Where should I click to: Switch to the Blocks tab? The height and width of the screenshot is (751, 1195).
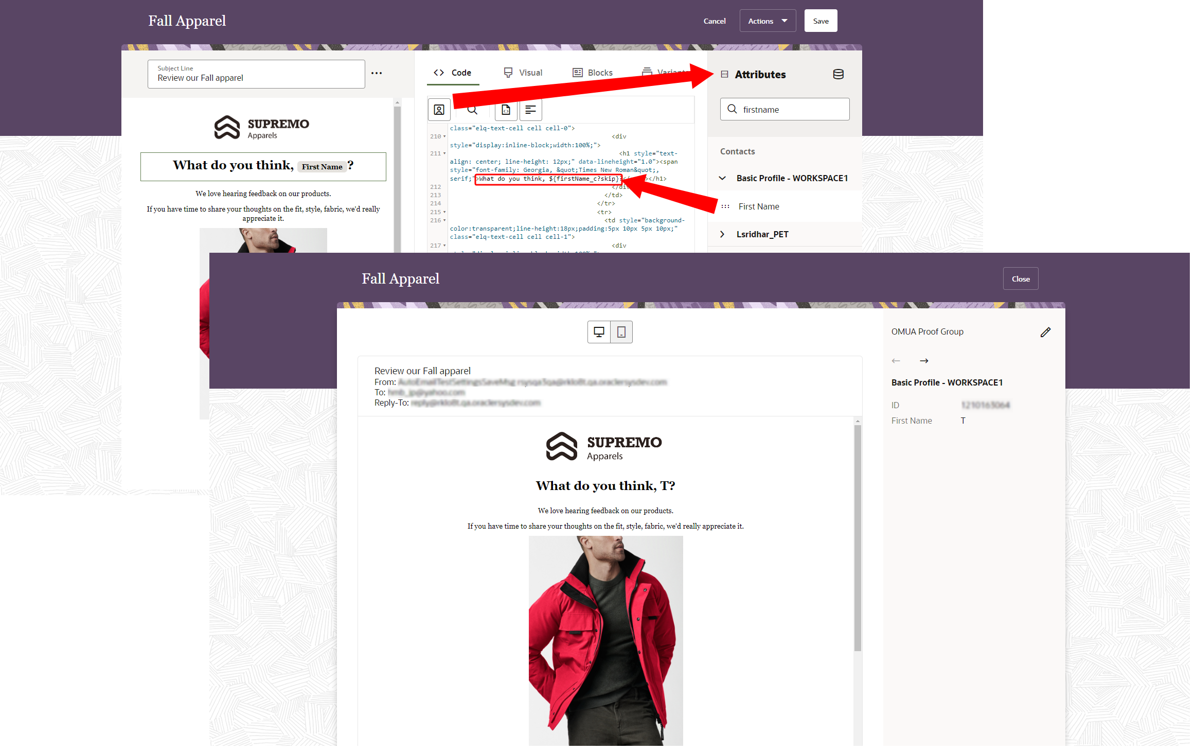click(593, 73)
